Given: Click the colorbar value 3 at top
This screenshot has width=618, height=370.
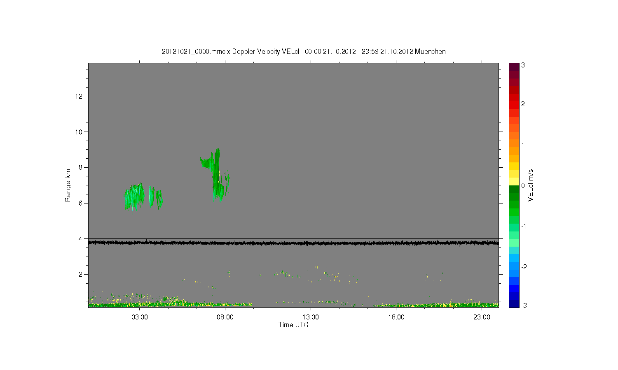Looking at the screenshot, I should (523, 65).
